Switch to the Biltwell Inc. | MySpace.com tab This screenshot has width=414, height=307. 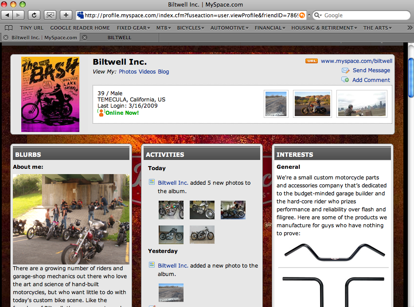(x=44, y=38)
